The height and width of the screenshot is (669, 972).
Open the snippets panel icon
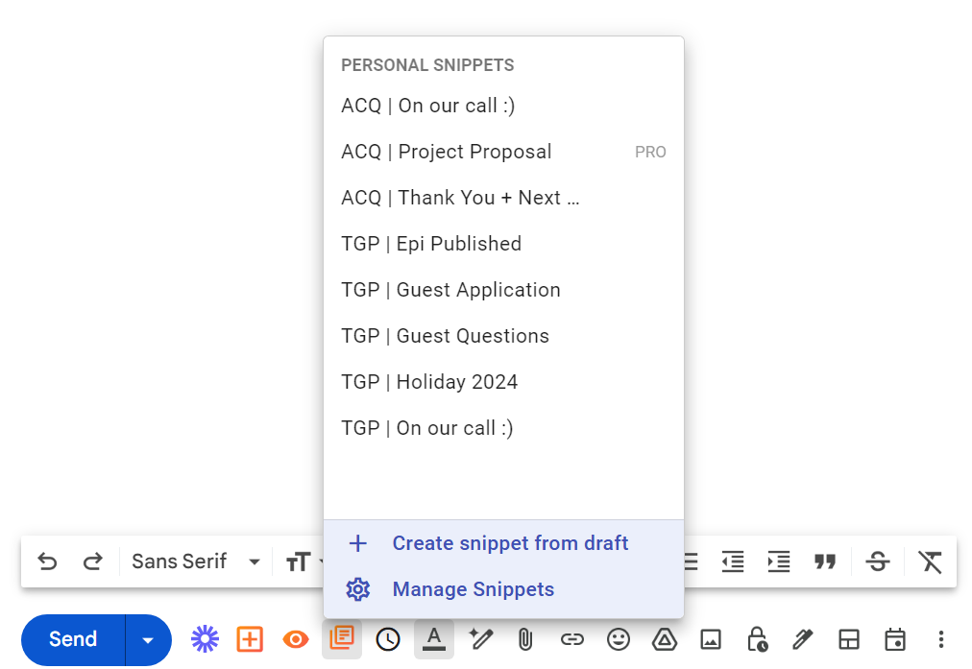pyautogui.click(x=342, y=639)
